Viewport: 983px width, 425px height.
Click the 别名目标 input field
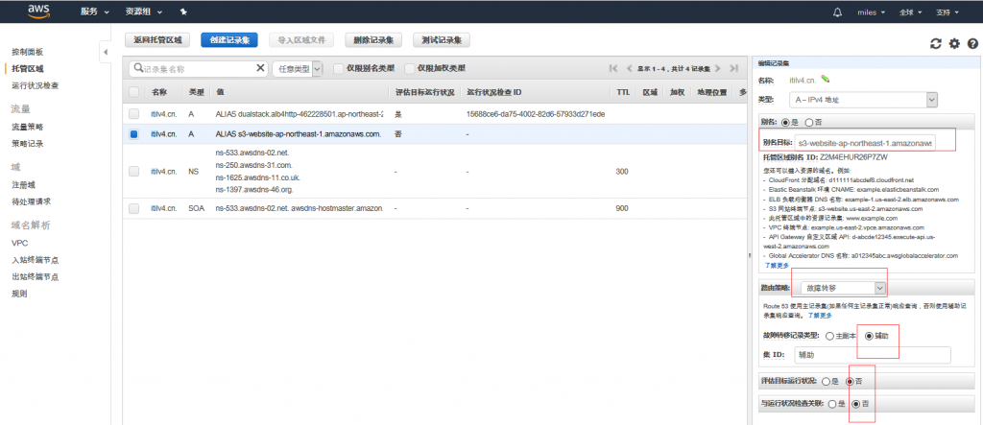(x=865, y=143)
